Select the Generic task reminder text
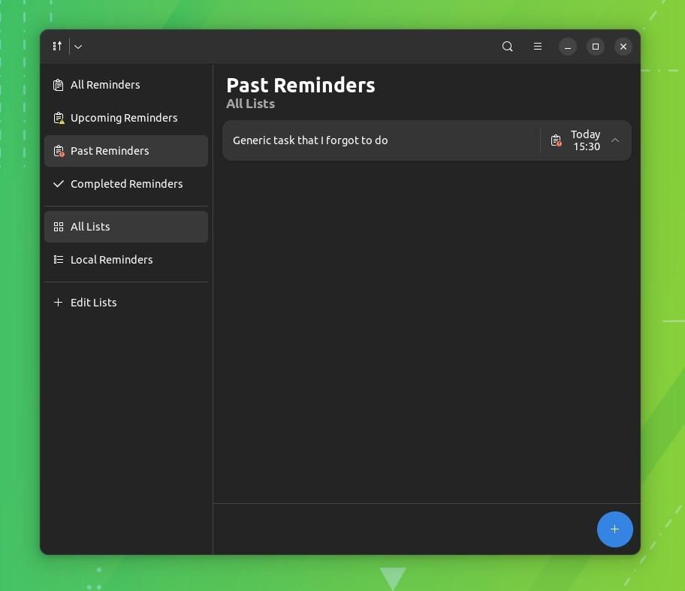Screen dimensions: 685x591 [310, 140]
